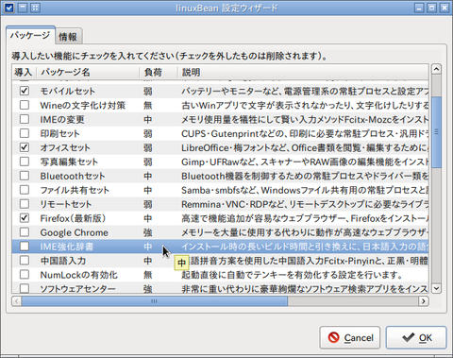The height and width of the screenshot is (358, 453).
Task: Sort by パッケージ名 column header
Action: click(x=88, y=73)
